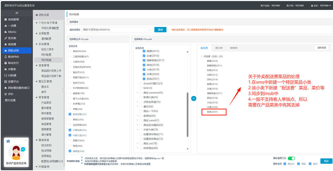333x171 pixels.
Task: Close the 移动产品在线咨询 chat widget
Action: click(x=26, y=140)
